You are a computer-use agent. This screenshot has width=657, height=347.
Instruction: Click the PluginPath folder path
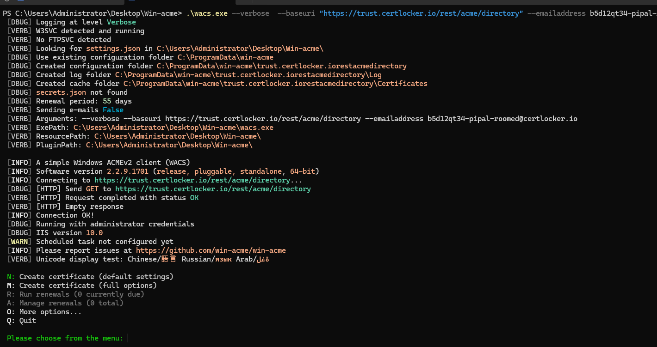coord(169,145)
